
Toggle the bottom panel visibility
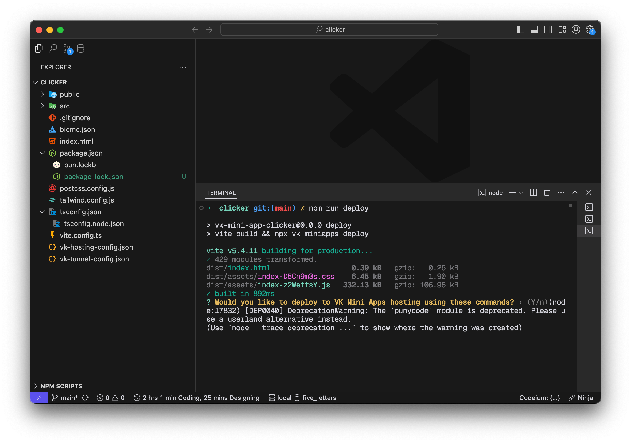(534, 29)
